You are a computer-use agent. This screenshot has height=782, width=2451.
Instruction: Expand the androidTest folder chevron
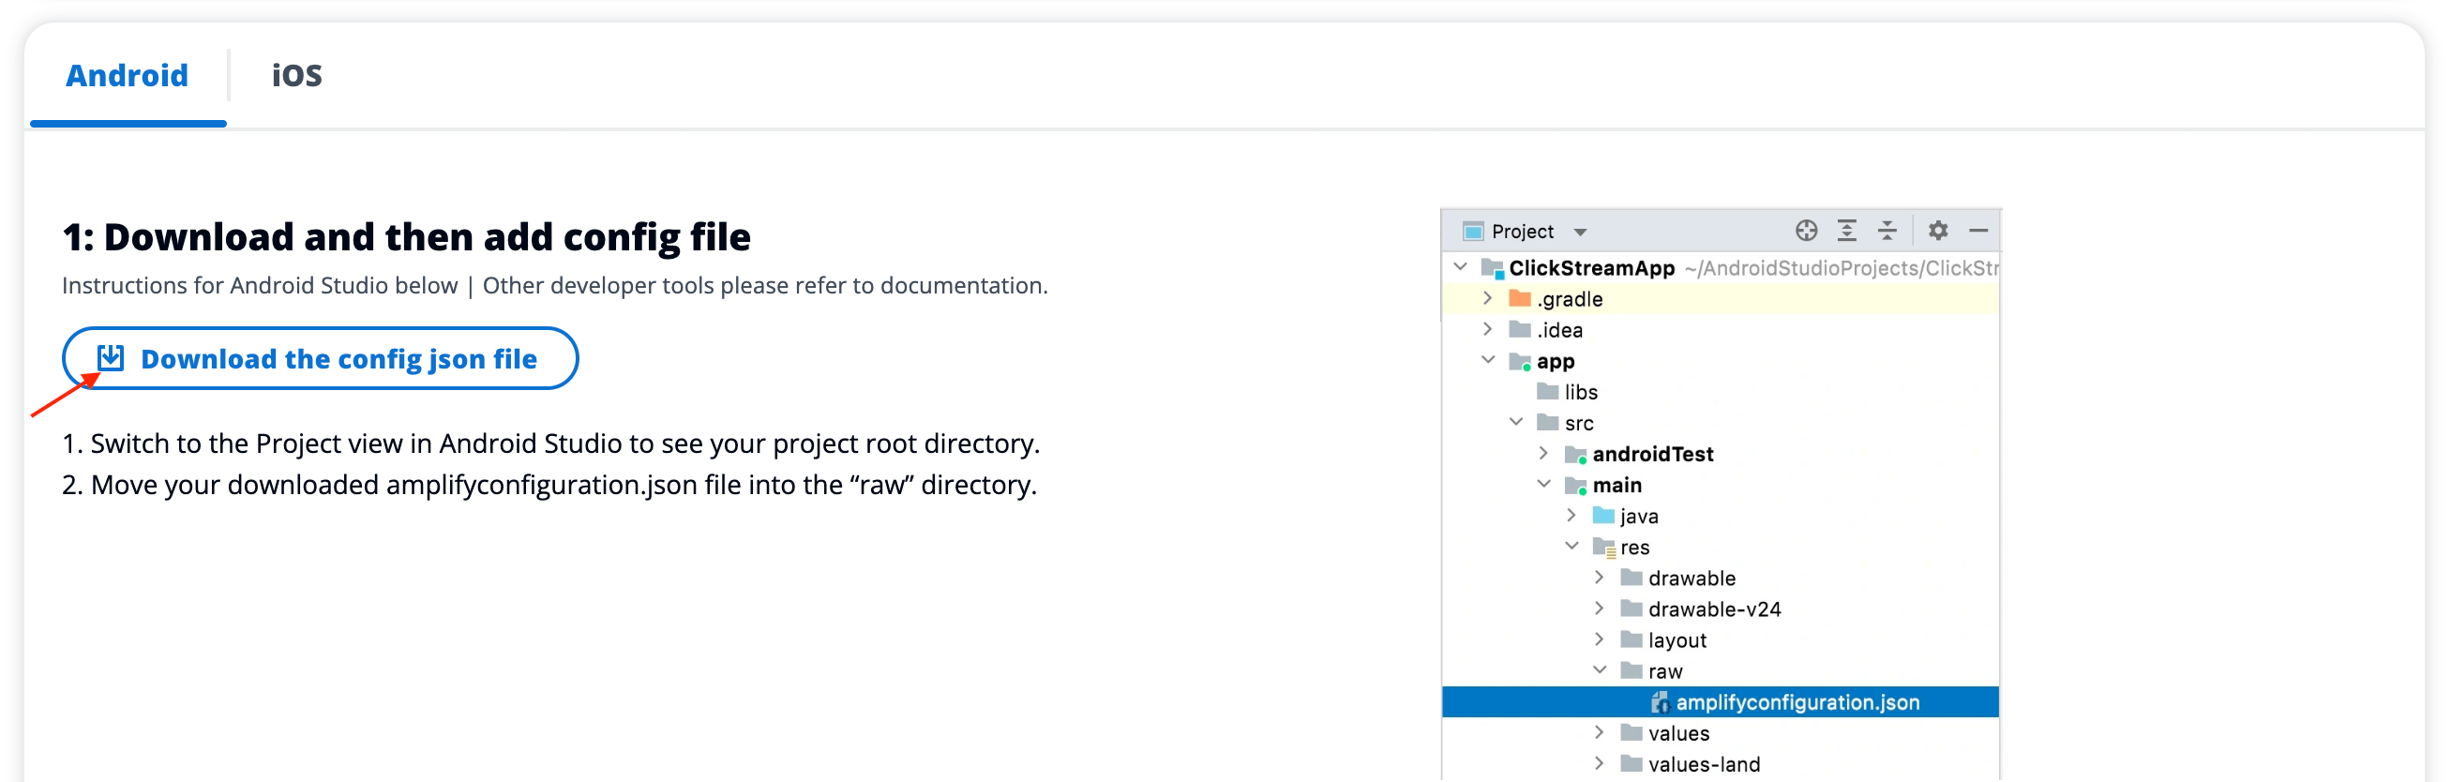pos(1544,453)
